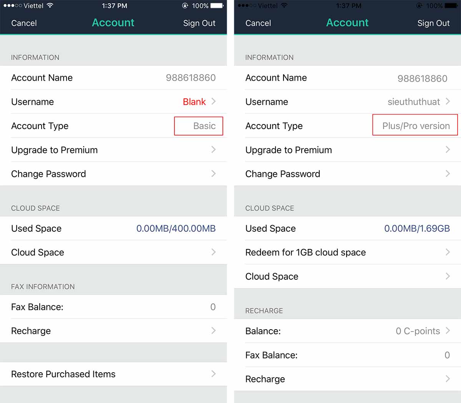Image resolution: width=461 pixels, height=403 pixels.
Task: Click the left screen Account title
Action: click(x=113, y=23)
